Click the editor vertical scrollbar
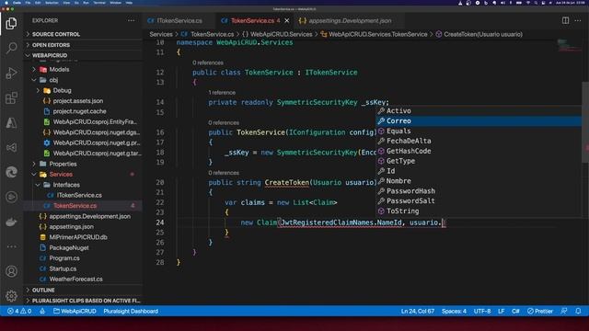589x331 pixels. [x=585, y=122]
